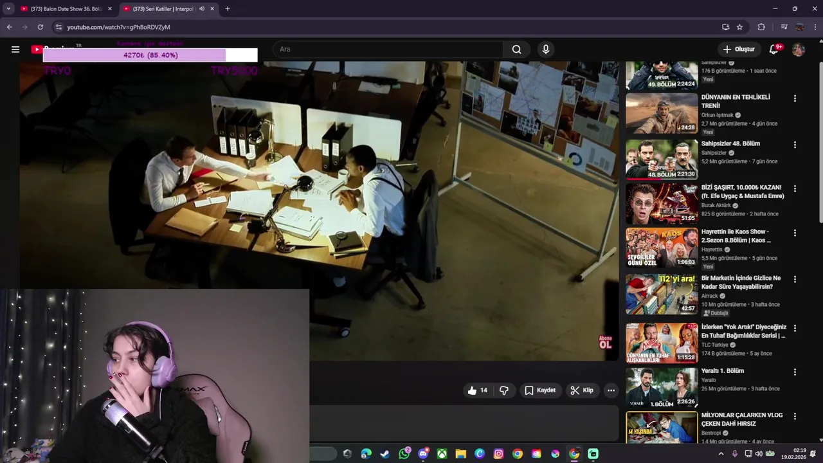Open options for BİZİ ŞAŞIRT, 10.000₺ KAZAN video
Screen dimensions: 823x463
pos(795,188)
